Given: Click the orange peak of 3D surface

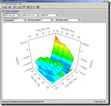Looking at the screenshot, I should click(56, 38).
